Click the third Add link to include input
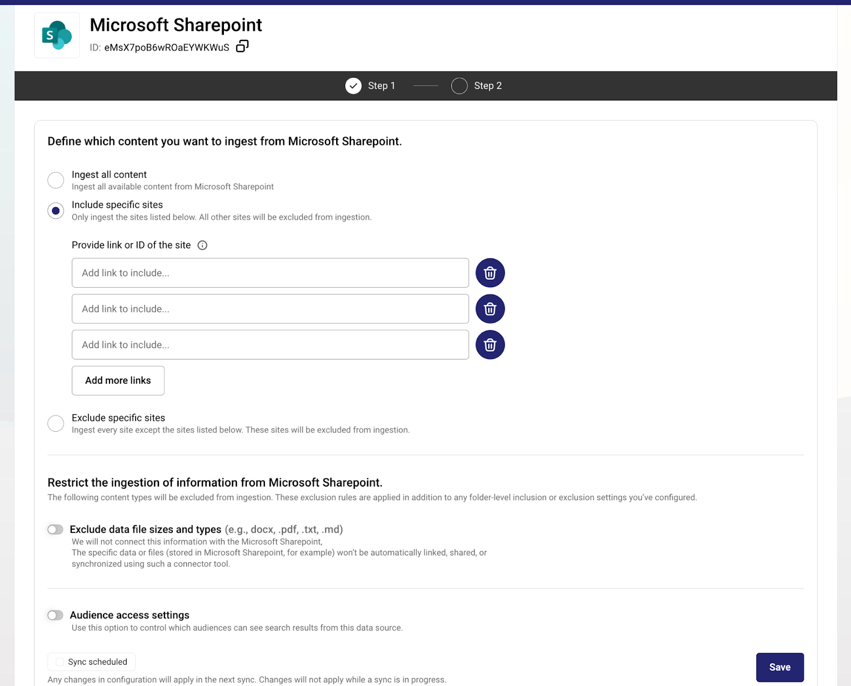851x686 pixels. [270, 345]
